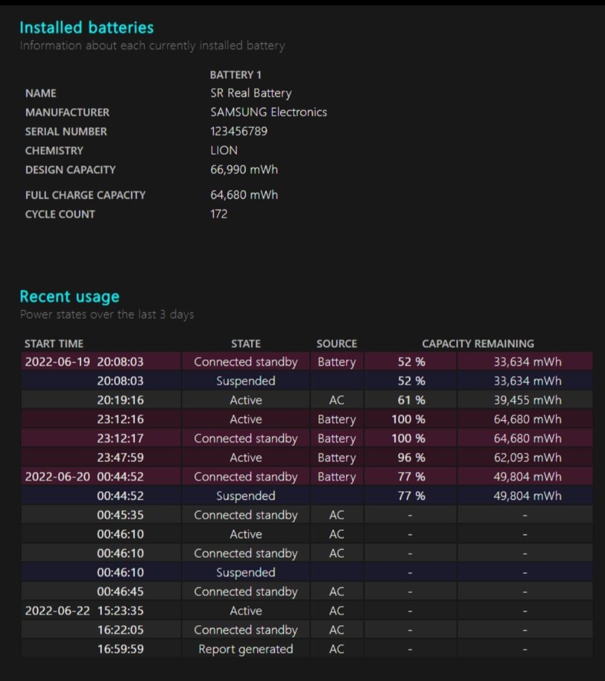Click the SOURCE column header
The width and height of the screenshot is (605, 681).
336,344
